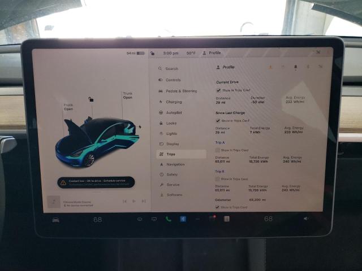The height and width of the screenshot is (271, 362).
Task: Tap the 50°F outside temperature
Action: 191,53
